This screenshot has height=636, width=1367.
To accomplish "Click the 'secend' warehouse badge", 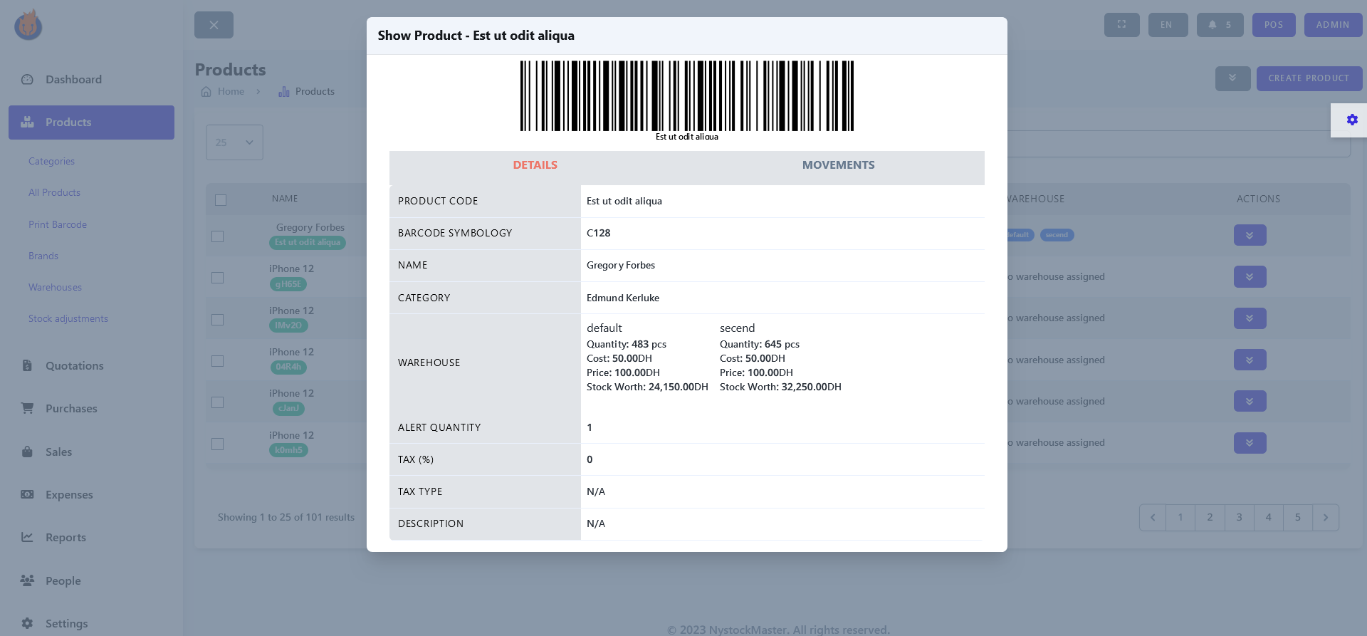I will (1057, 235).
